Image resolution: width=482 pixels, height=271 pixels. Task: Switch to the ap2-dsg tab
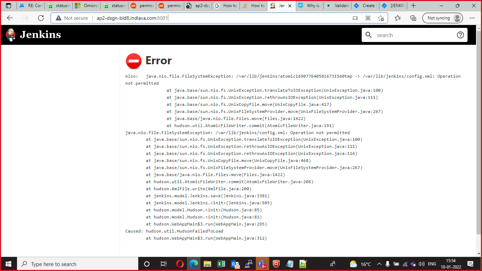(x=198, y=6)
